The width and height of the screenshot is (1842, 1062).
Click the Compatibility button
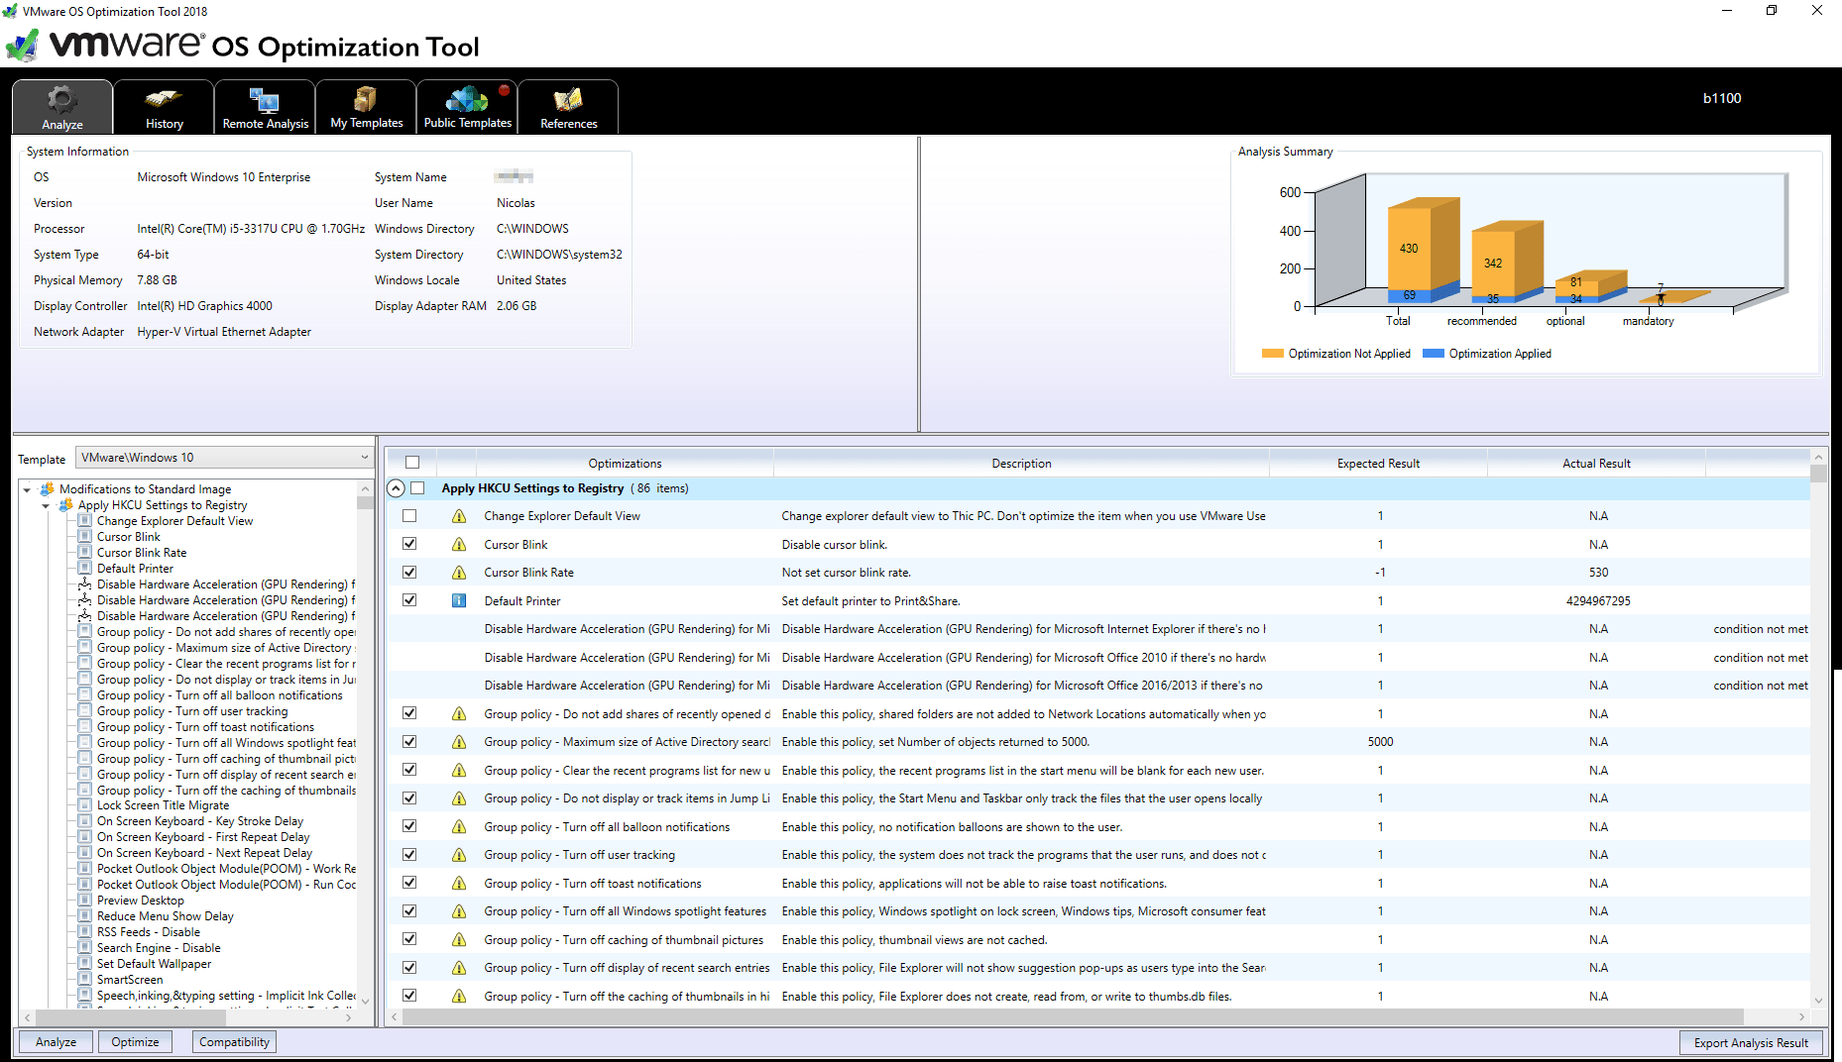tap(234, 1042)
